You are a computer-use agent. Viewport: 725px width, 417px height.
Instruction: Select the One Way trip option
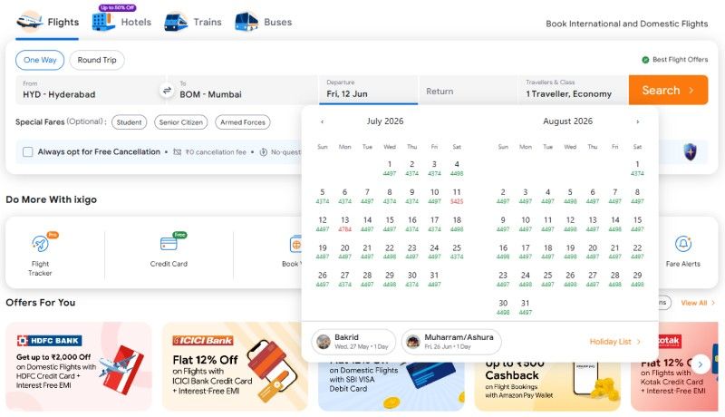point(40,60)
